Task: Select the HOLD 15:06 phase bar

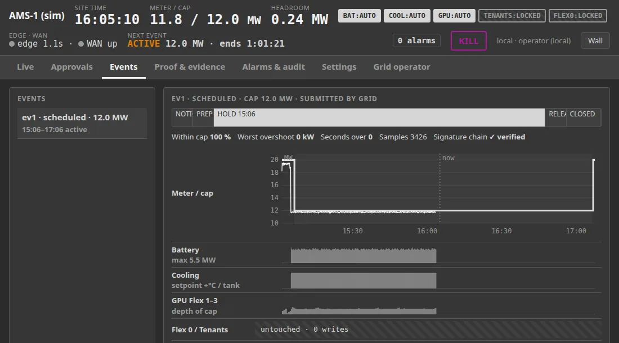Action: (x=379, y=118)
